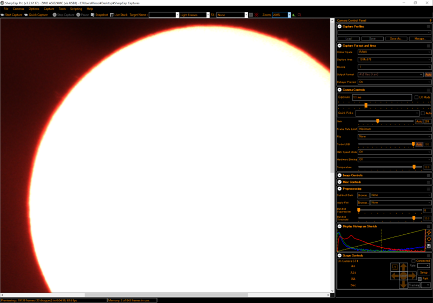433x303 pixels.
Task: Open the File menu
Action: coord(6,9)
